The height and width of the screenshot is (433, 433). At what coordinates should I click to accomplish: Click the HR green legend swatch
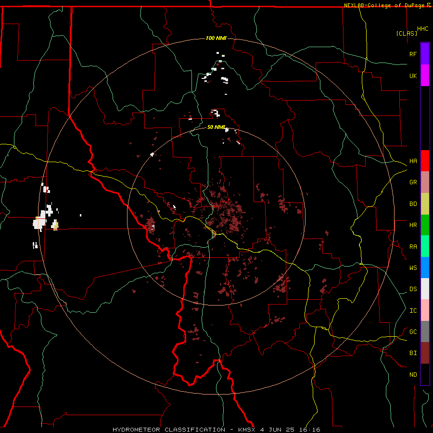click(425, 225)
